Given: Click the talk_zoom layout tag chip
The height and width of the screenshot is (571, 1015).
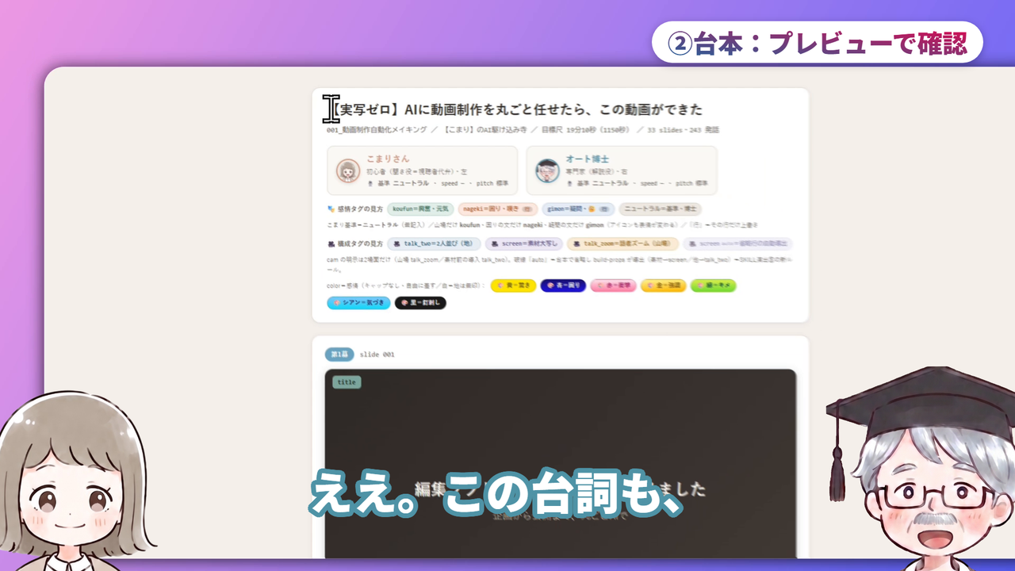Looking at the screenshot, I should coord(622,244).
